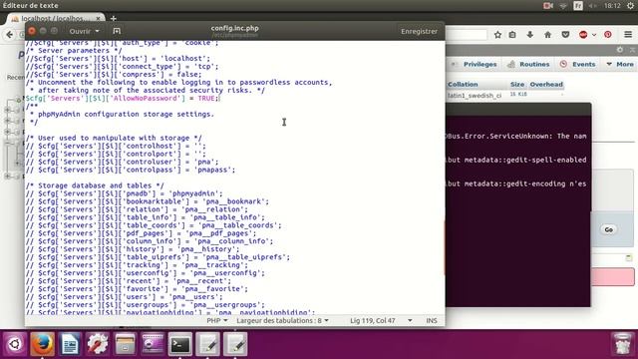Open the Privileges tab in phpMyAdmin
This screenshot has height=359, width=638.
click(475, 64)
